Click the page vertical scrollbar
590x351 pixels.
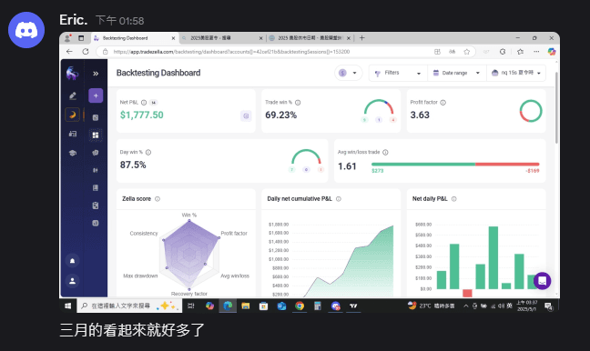(556, 107)
